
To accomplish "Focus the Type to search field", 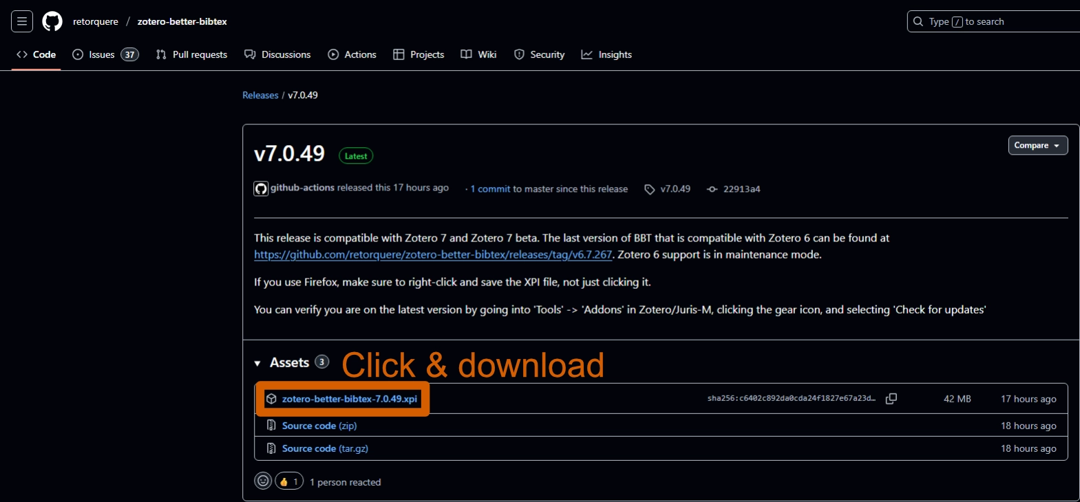I will (991, 21).
